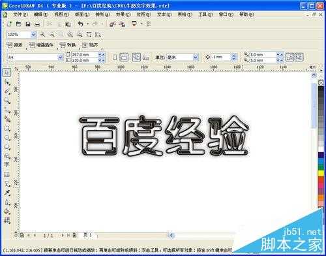Image resolution: width=326 pixels, height=256 pixels.
Task: Apply page layout to current page only
Action: (x=146, y=57)
